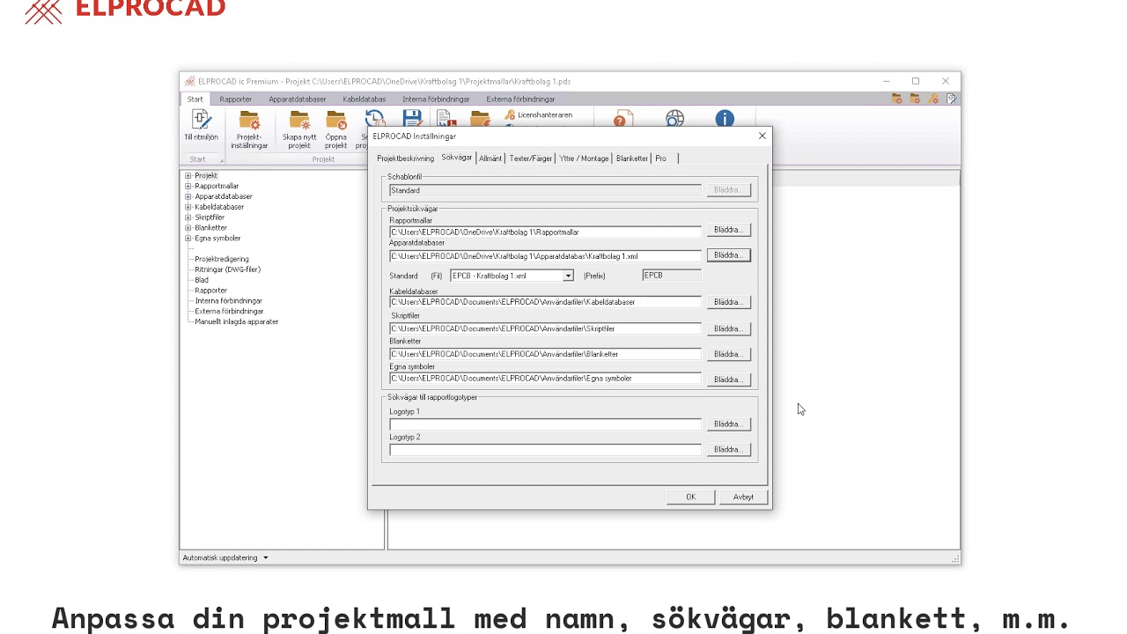The width and height of the screenshot is (1127, 634).
Task: Click the tag icon at top-right
Action: click(x=952, y=99)
